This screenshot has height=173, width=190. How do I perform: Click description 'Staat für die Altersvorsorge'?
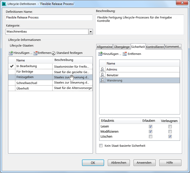click(73, 88)
